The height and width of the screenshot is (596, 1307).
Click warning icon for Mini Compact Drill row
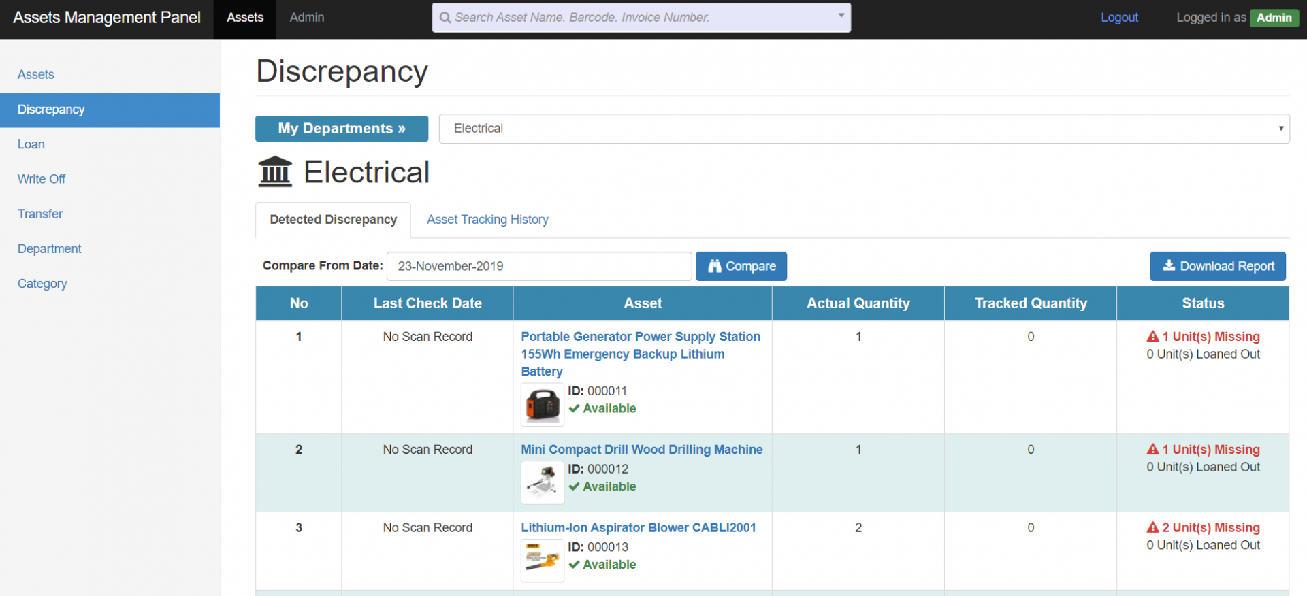point(1152,449)
